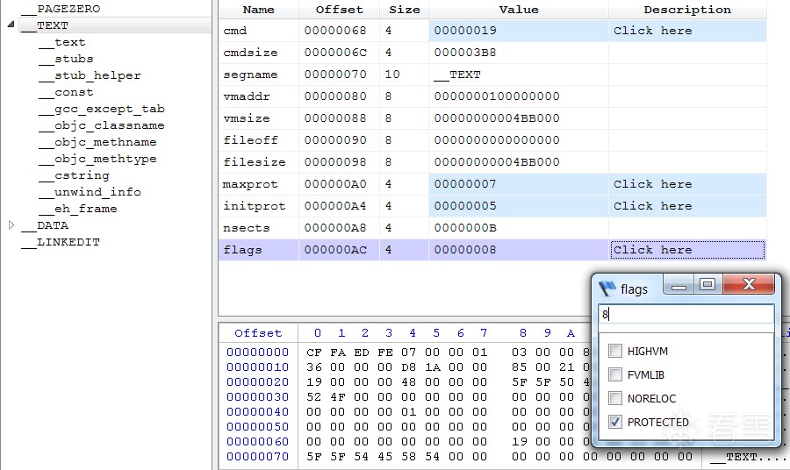Click the flags value input field
Image resolution: width=790 pixels, height=470 pixels.
(x=686, y=315)
